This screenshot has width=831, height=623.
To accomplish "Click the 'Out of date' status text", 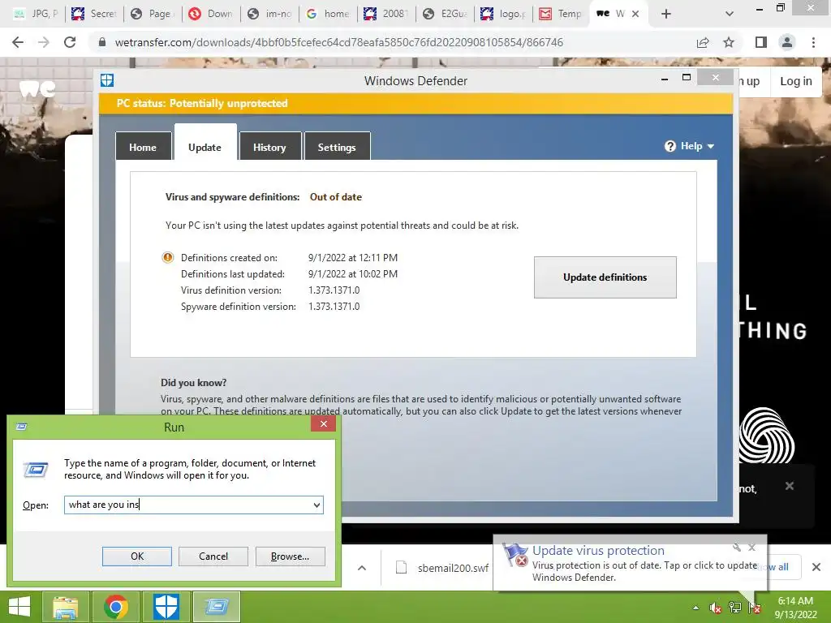I will click(336, 197).
